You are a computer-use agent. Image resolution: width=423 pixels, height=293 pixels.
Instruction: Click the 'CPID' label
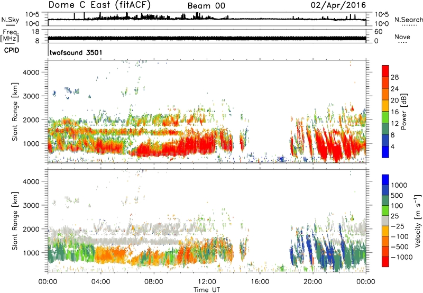point(12,50)
